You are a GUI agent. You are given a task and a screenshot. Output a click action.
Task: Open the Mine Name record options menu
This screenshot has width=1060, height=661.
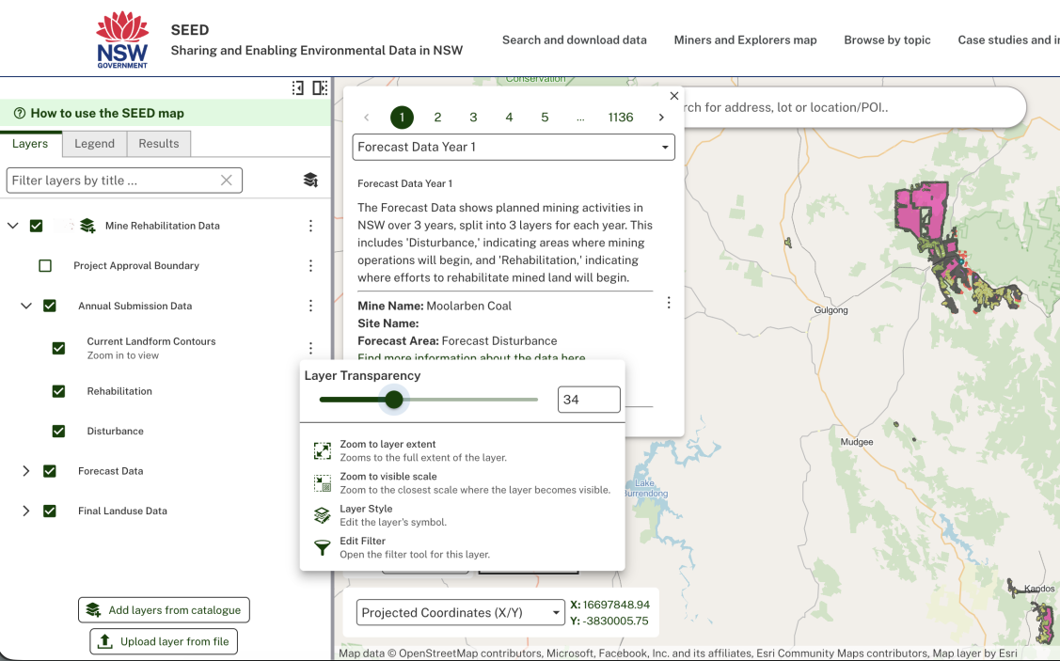(x=669, y=303)
